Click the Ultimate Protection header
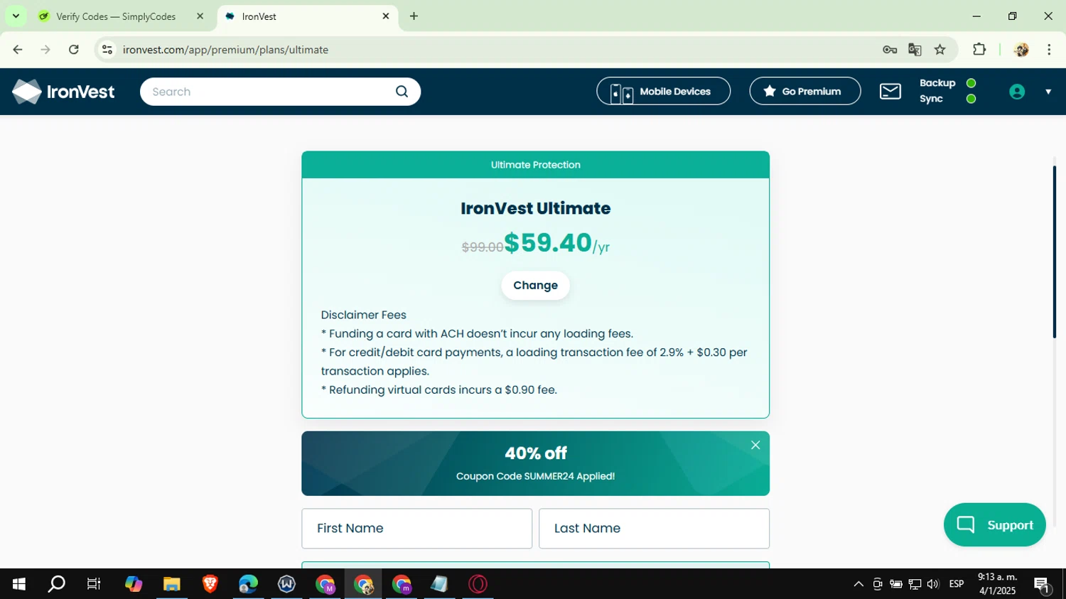 (535, 165)
